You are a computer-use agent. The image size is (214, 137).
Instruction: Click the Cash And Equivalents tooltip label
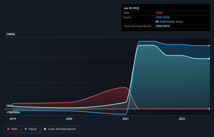pyautogui.click(x=137, y=26)
